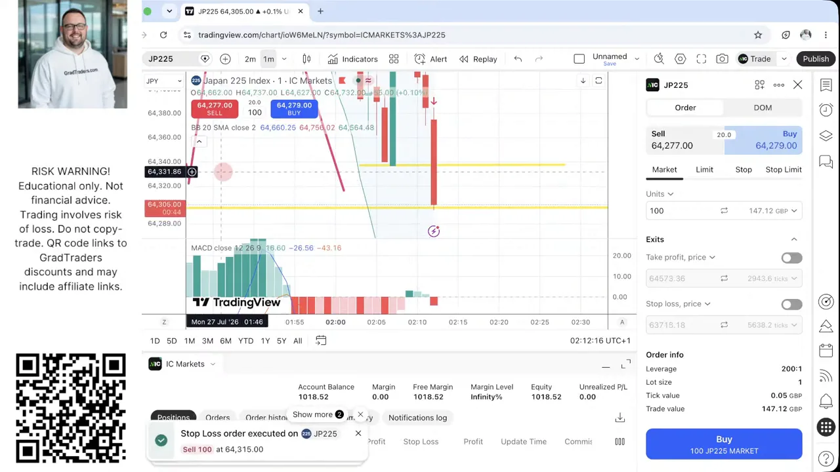
Task: Switch to the Order tab
Action: [685, 108]
